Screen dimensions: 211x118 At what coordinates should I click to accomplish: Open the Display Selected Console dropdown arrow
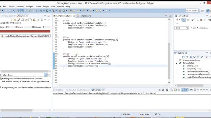tap(198, 90)
